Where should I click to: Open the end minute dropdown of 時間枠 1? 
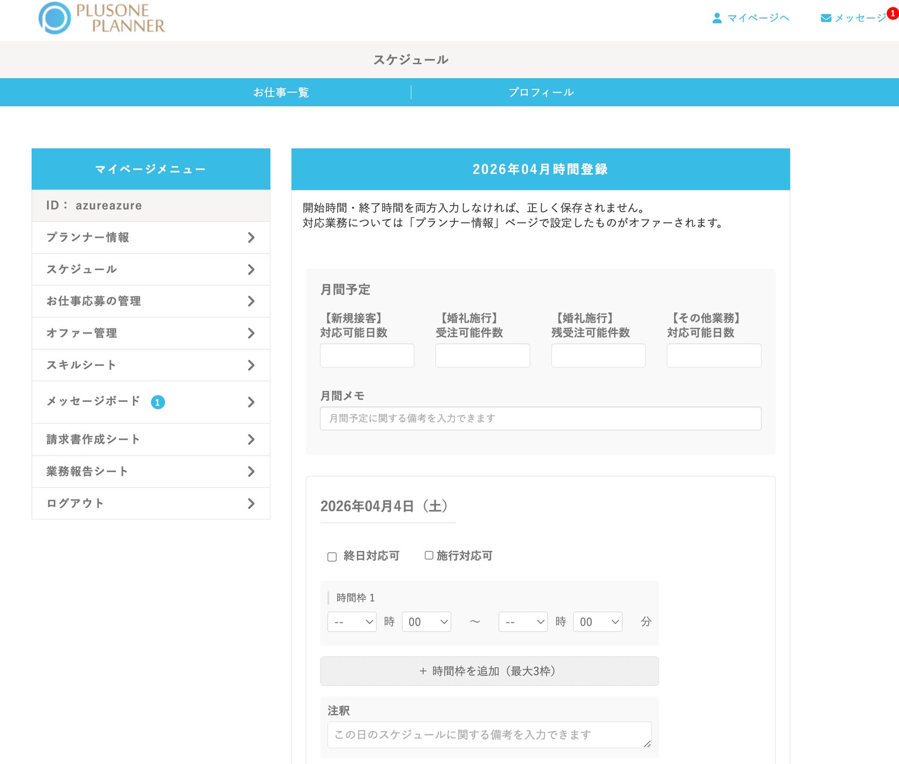click(x=598, y=622)
